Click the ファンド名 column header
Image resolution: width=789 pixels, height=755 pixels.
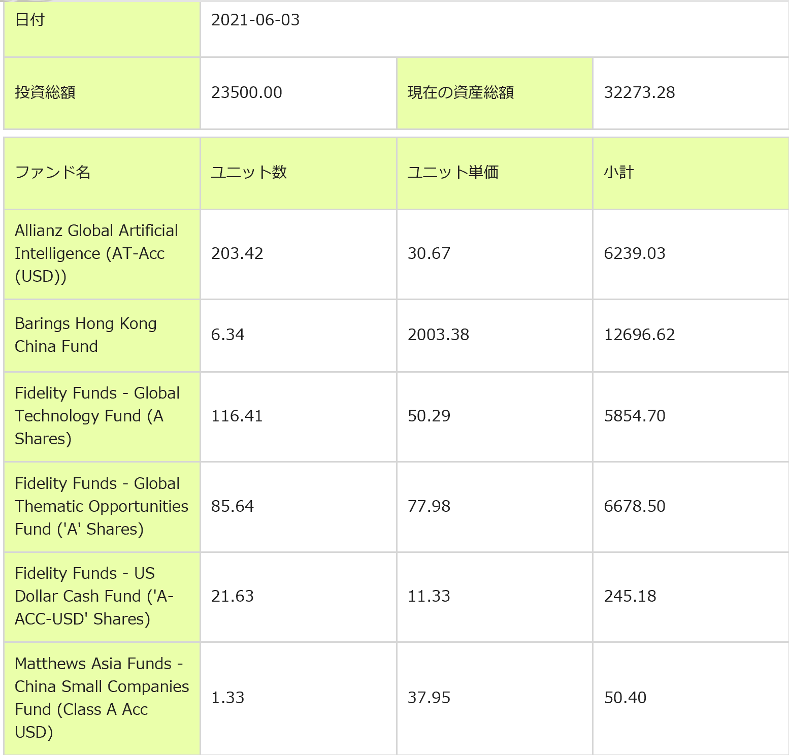pyautogui.click(x=53, y=173)
